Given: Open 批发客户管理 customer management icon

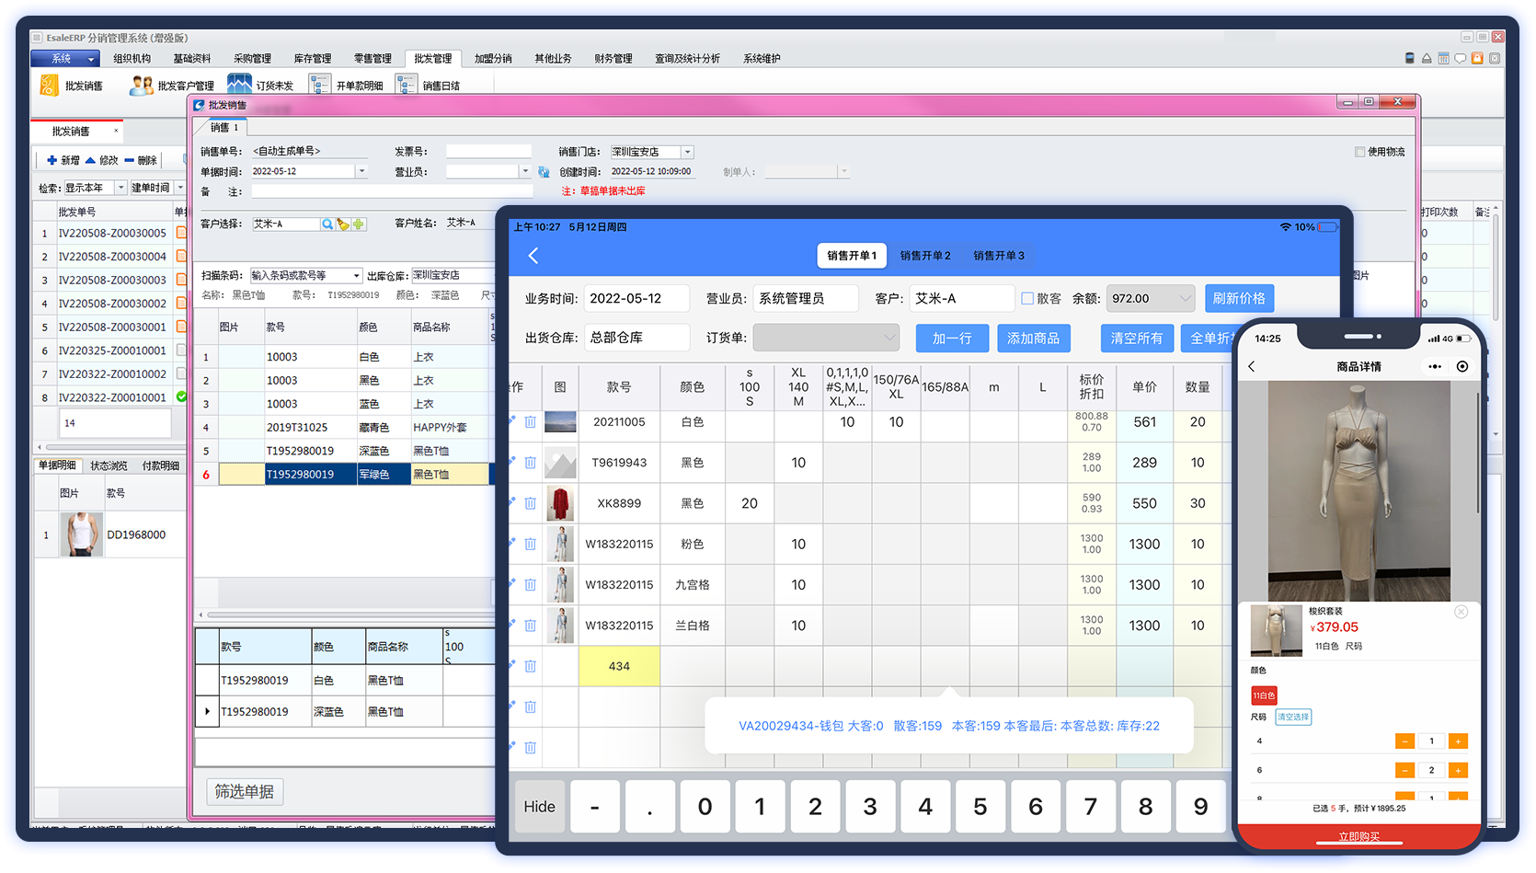Looking at the screenshot, I should [142, 86].
